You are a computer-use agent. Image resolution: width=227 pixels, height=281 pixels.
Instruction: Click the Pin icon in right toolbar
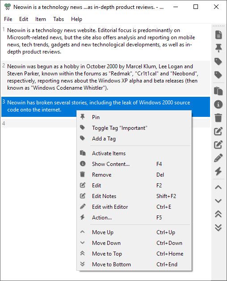219,48
